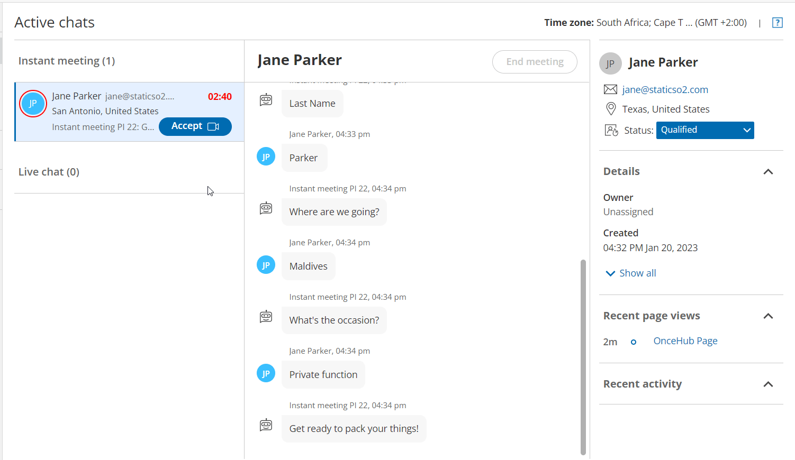Click the 'Private function' message bubble

(x=323, y=374)
